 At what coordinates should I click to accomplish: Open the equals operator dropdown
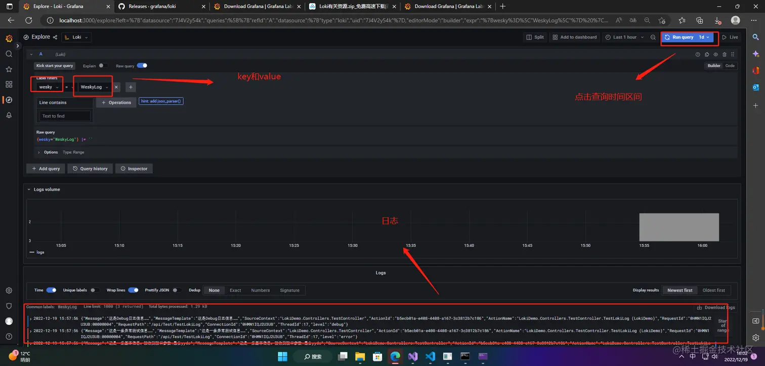(x=69, y=87)
